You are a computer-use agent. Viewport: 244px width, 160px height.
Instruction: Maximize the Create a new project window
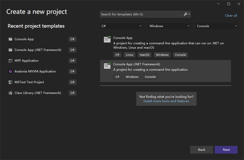click(229, 4)
